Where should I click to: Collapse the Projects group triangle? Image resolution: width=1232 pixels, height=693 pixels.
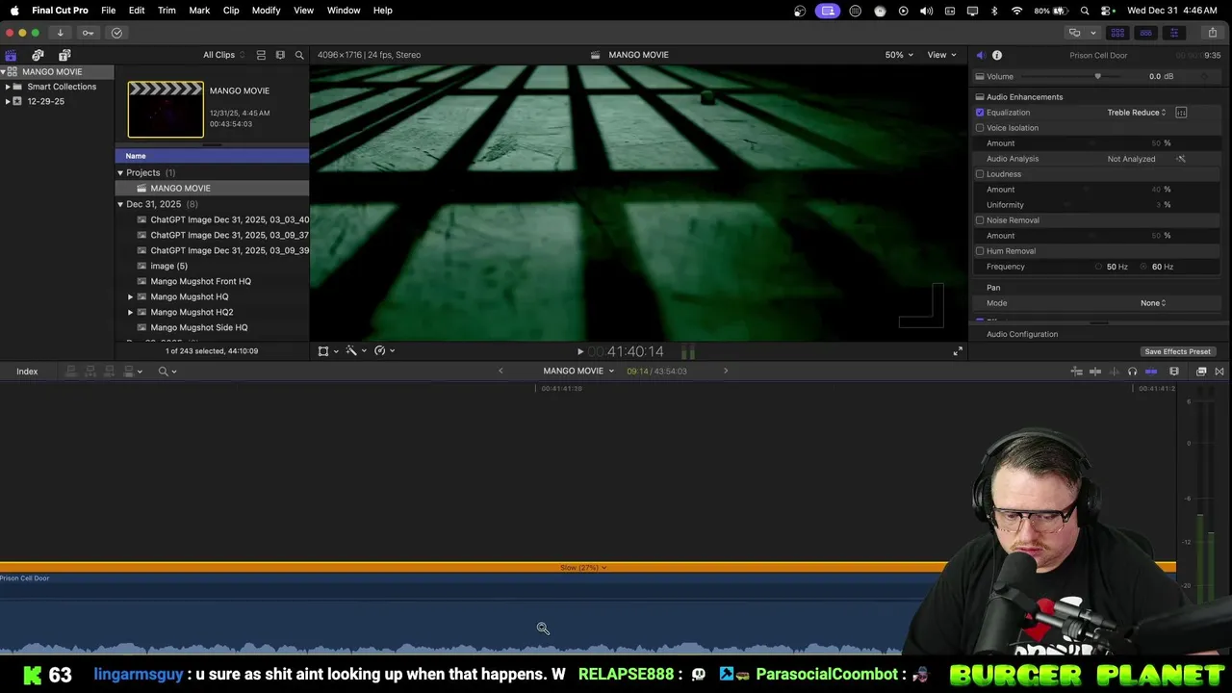(x=120, y=173)
